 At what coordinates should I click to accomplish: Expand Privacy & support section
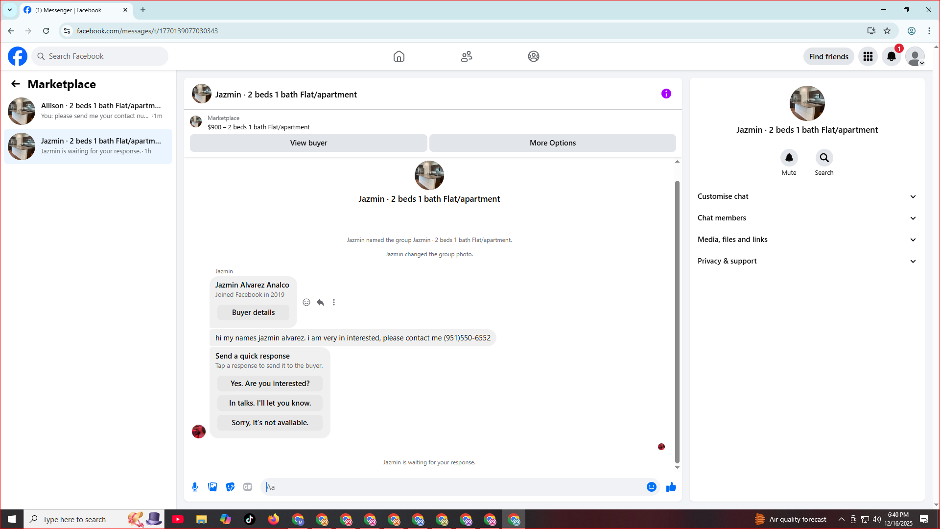pyautogui.click(x=807, y=261)
